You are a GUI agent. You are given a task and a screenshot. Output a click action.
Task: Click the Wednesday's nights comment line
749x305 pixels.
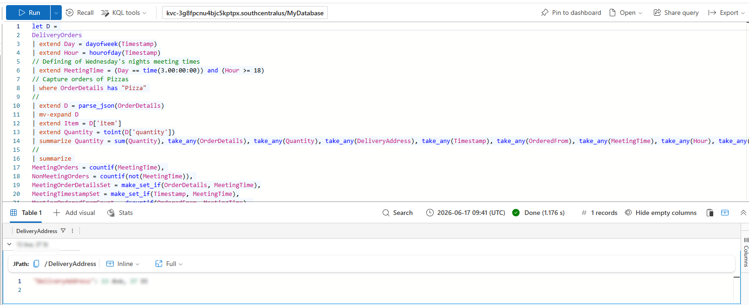(116, 62)
